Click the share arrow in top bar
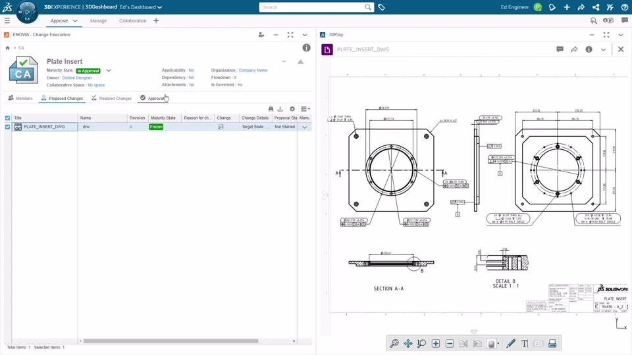The image size is (632, 355). (x=581, y=7)
